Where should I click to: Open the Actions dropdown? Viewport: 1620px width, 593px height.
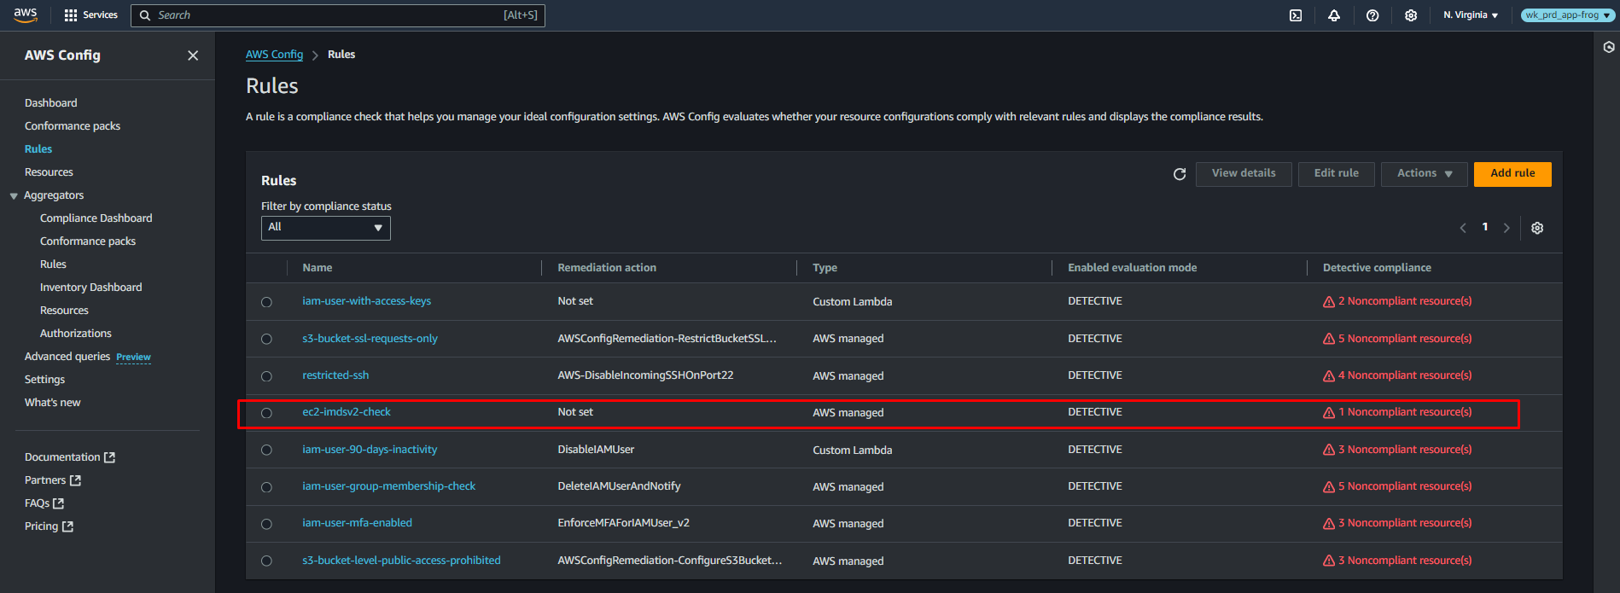coord(1424,174)
